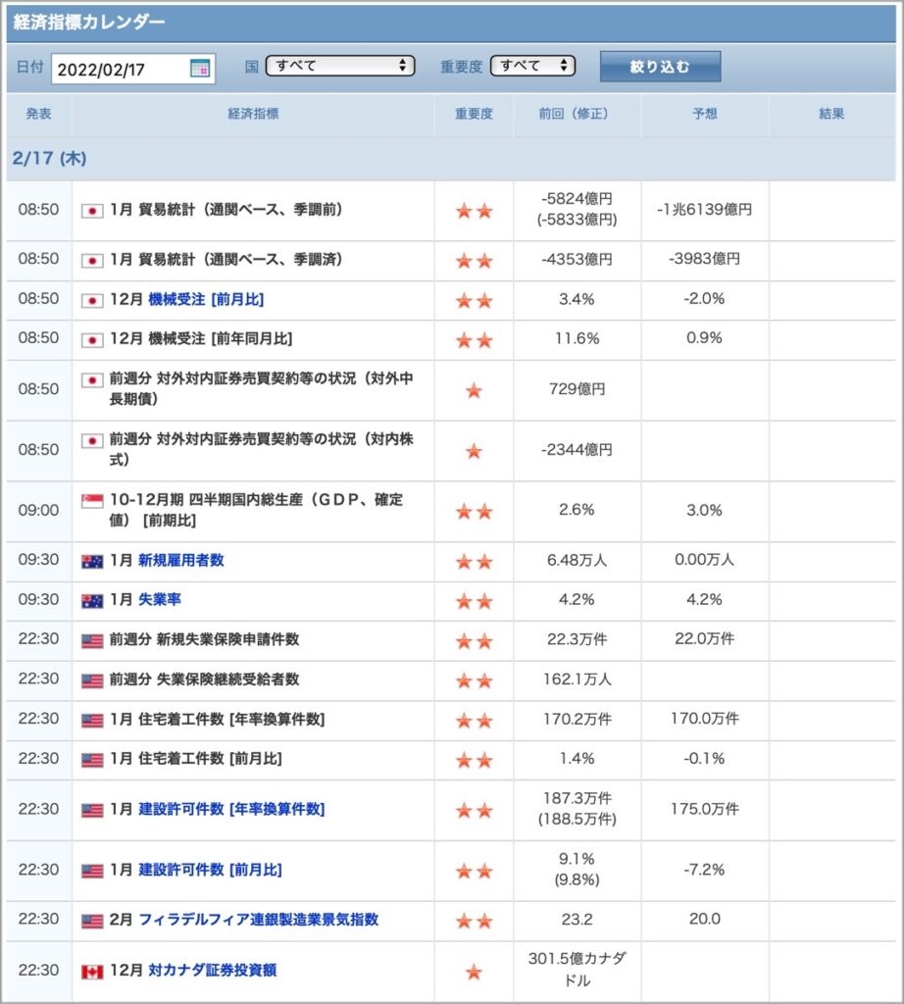Click forecast value -1兆6139億円
The width and height of the screenshot is (904, 1004).
[x=704, y=210]
